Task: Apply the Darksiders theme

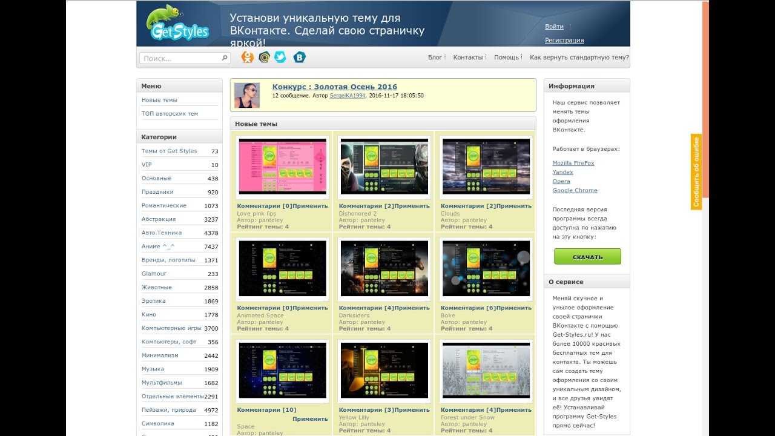Action: click(x=412, y=308)
